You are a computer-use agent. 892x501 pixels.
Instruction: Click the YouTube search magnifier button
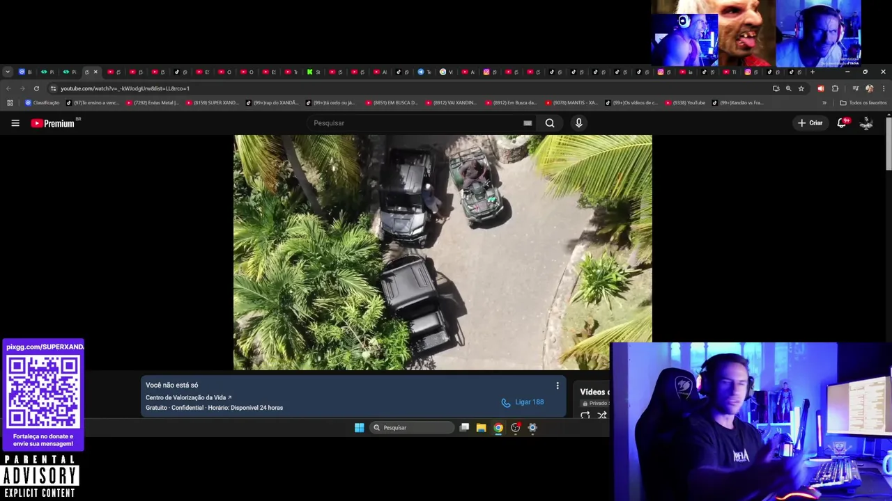pos(550,123)
